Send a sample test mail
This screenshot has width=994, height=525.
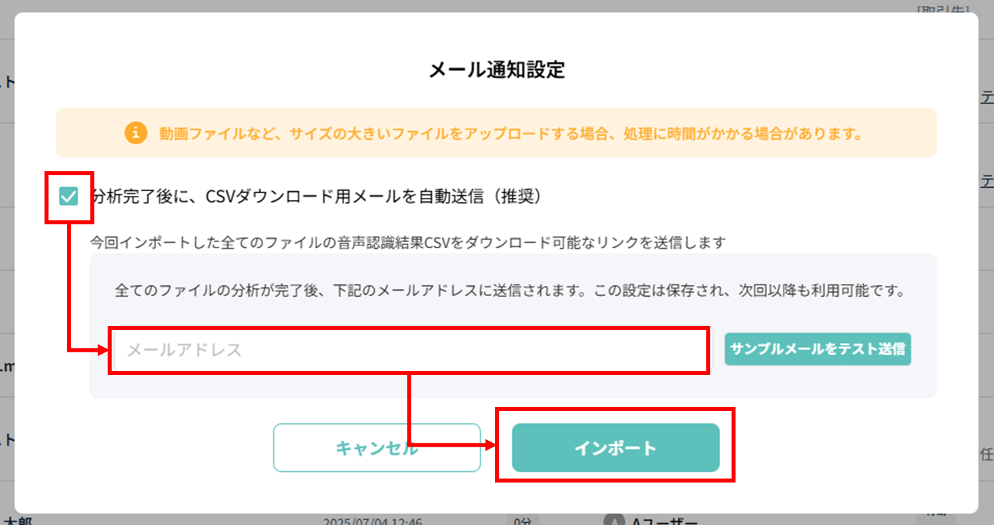[x=817, y=349]
